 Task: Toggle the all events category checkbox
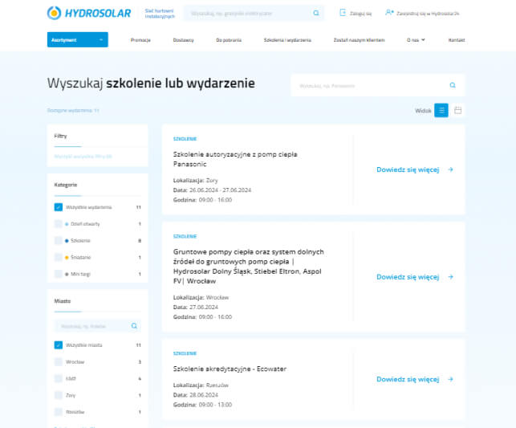click(59, 207)
